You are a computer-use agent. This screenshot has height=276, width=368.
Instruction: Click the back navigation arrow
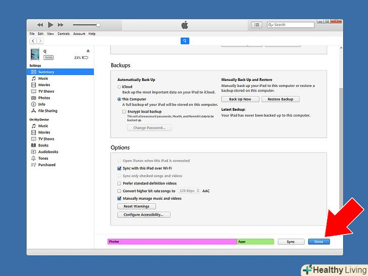(33, 41)
